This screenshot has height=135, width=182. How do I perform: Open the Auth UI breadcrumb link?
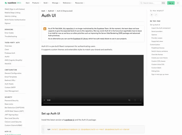pyautogui.click(x=51, y=11)
